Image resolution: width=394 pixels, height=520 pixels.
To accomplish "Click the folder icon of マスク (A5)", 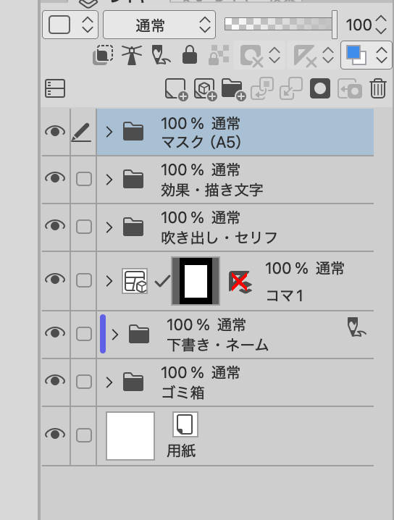I will [133, 131].
